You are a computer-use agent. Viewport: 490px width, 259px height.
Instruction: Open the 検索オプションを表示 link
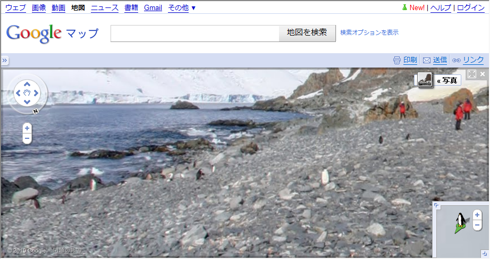369,32
